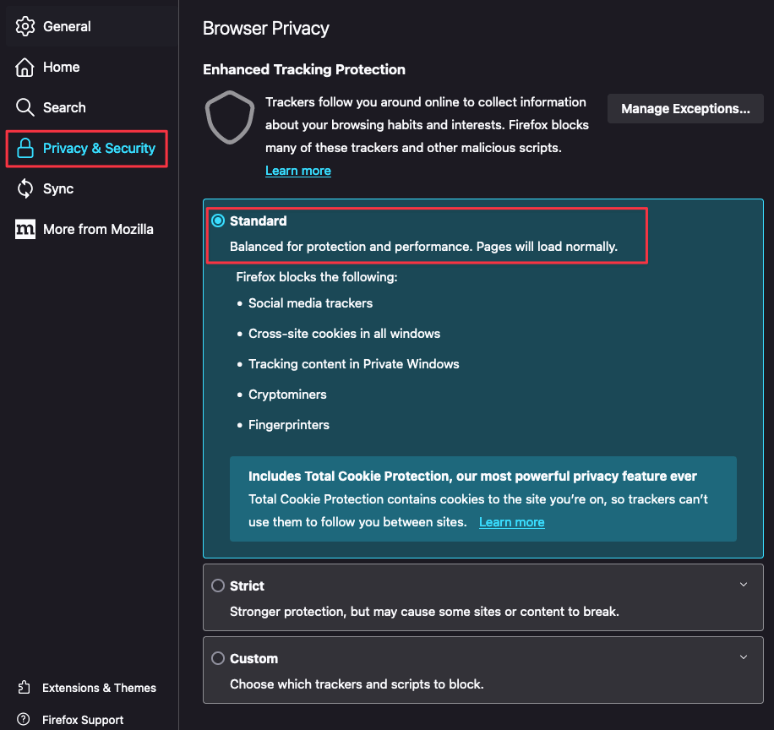The image size is (774, 730).
Task: Open Learn more link under tracker description
Action: tap(297, 171)
